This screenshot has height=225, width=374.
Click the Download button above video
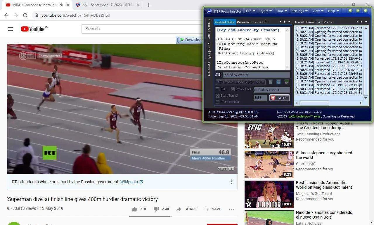point(190,40)
